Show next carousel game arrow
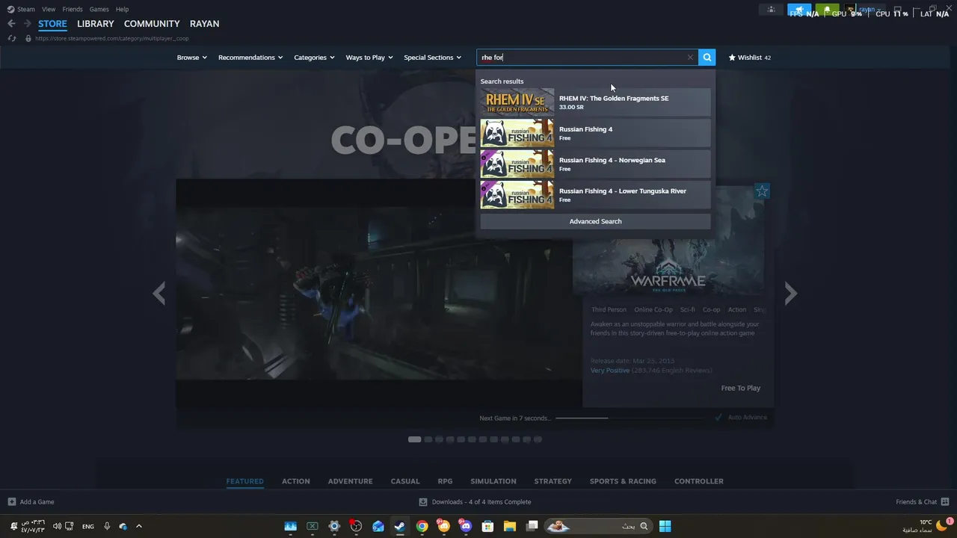The height and width of the screenshot is (538, 957). pos(791,293)
